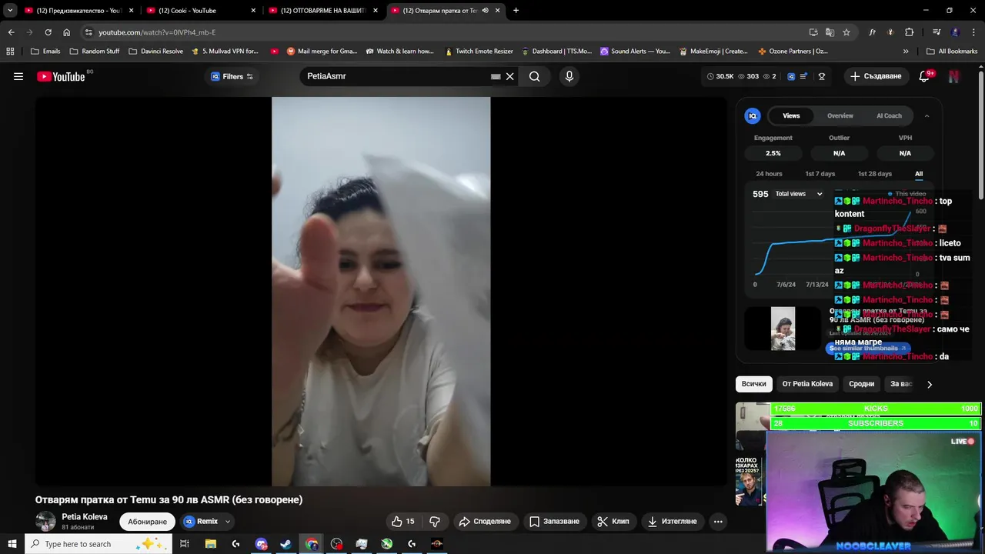Select the 1st 28 days range
Viewport: 985px width, 554px height.
pyautogui.click(x=875, y=174)
